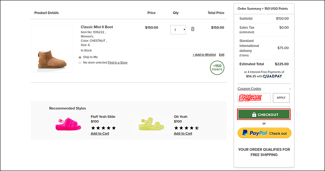The width and height of the screenshot is (325, 171).
Task: Open the yellow Oh Yeah sandal image
Action: 151,124
